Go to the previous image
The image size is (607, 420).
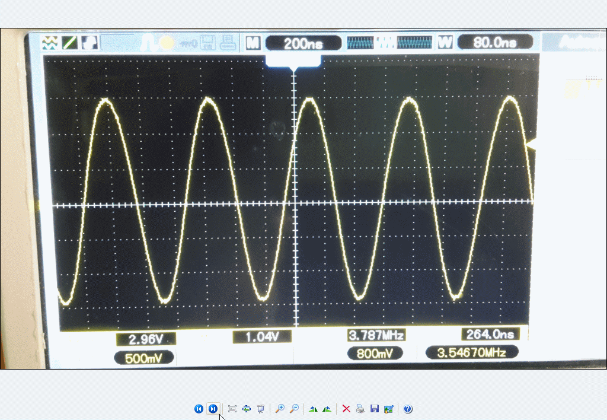pos(199,409)
